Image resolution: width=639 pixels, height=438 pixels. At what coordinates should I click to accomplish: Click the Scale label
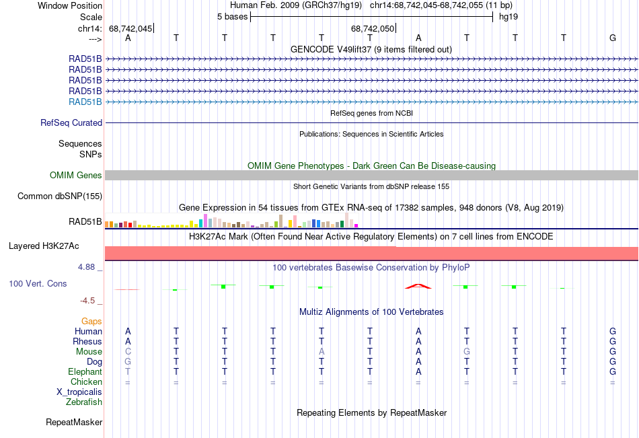tap(91, 17)
